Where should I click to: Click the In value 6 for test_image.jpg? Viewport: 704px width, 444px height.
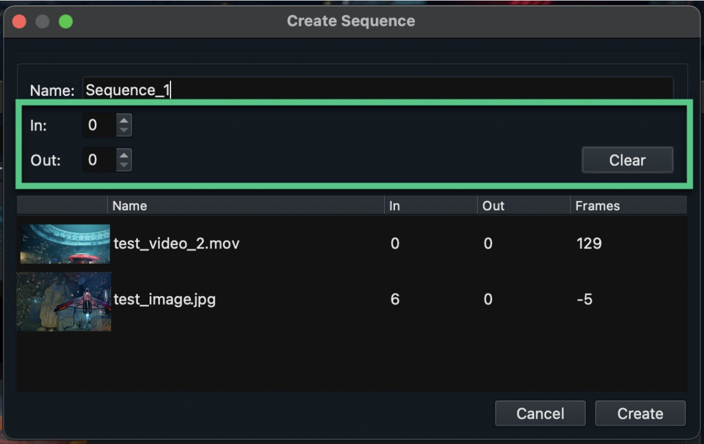point(395,300)
